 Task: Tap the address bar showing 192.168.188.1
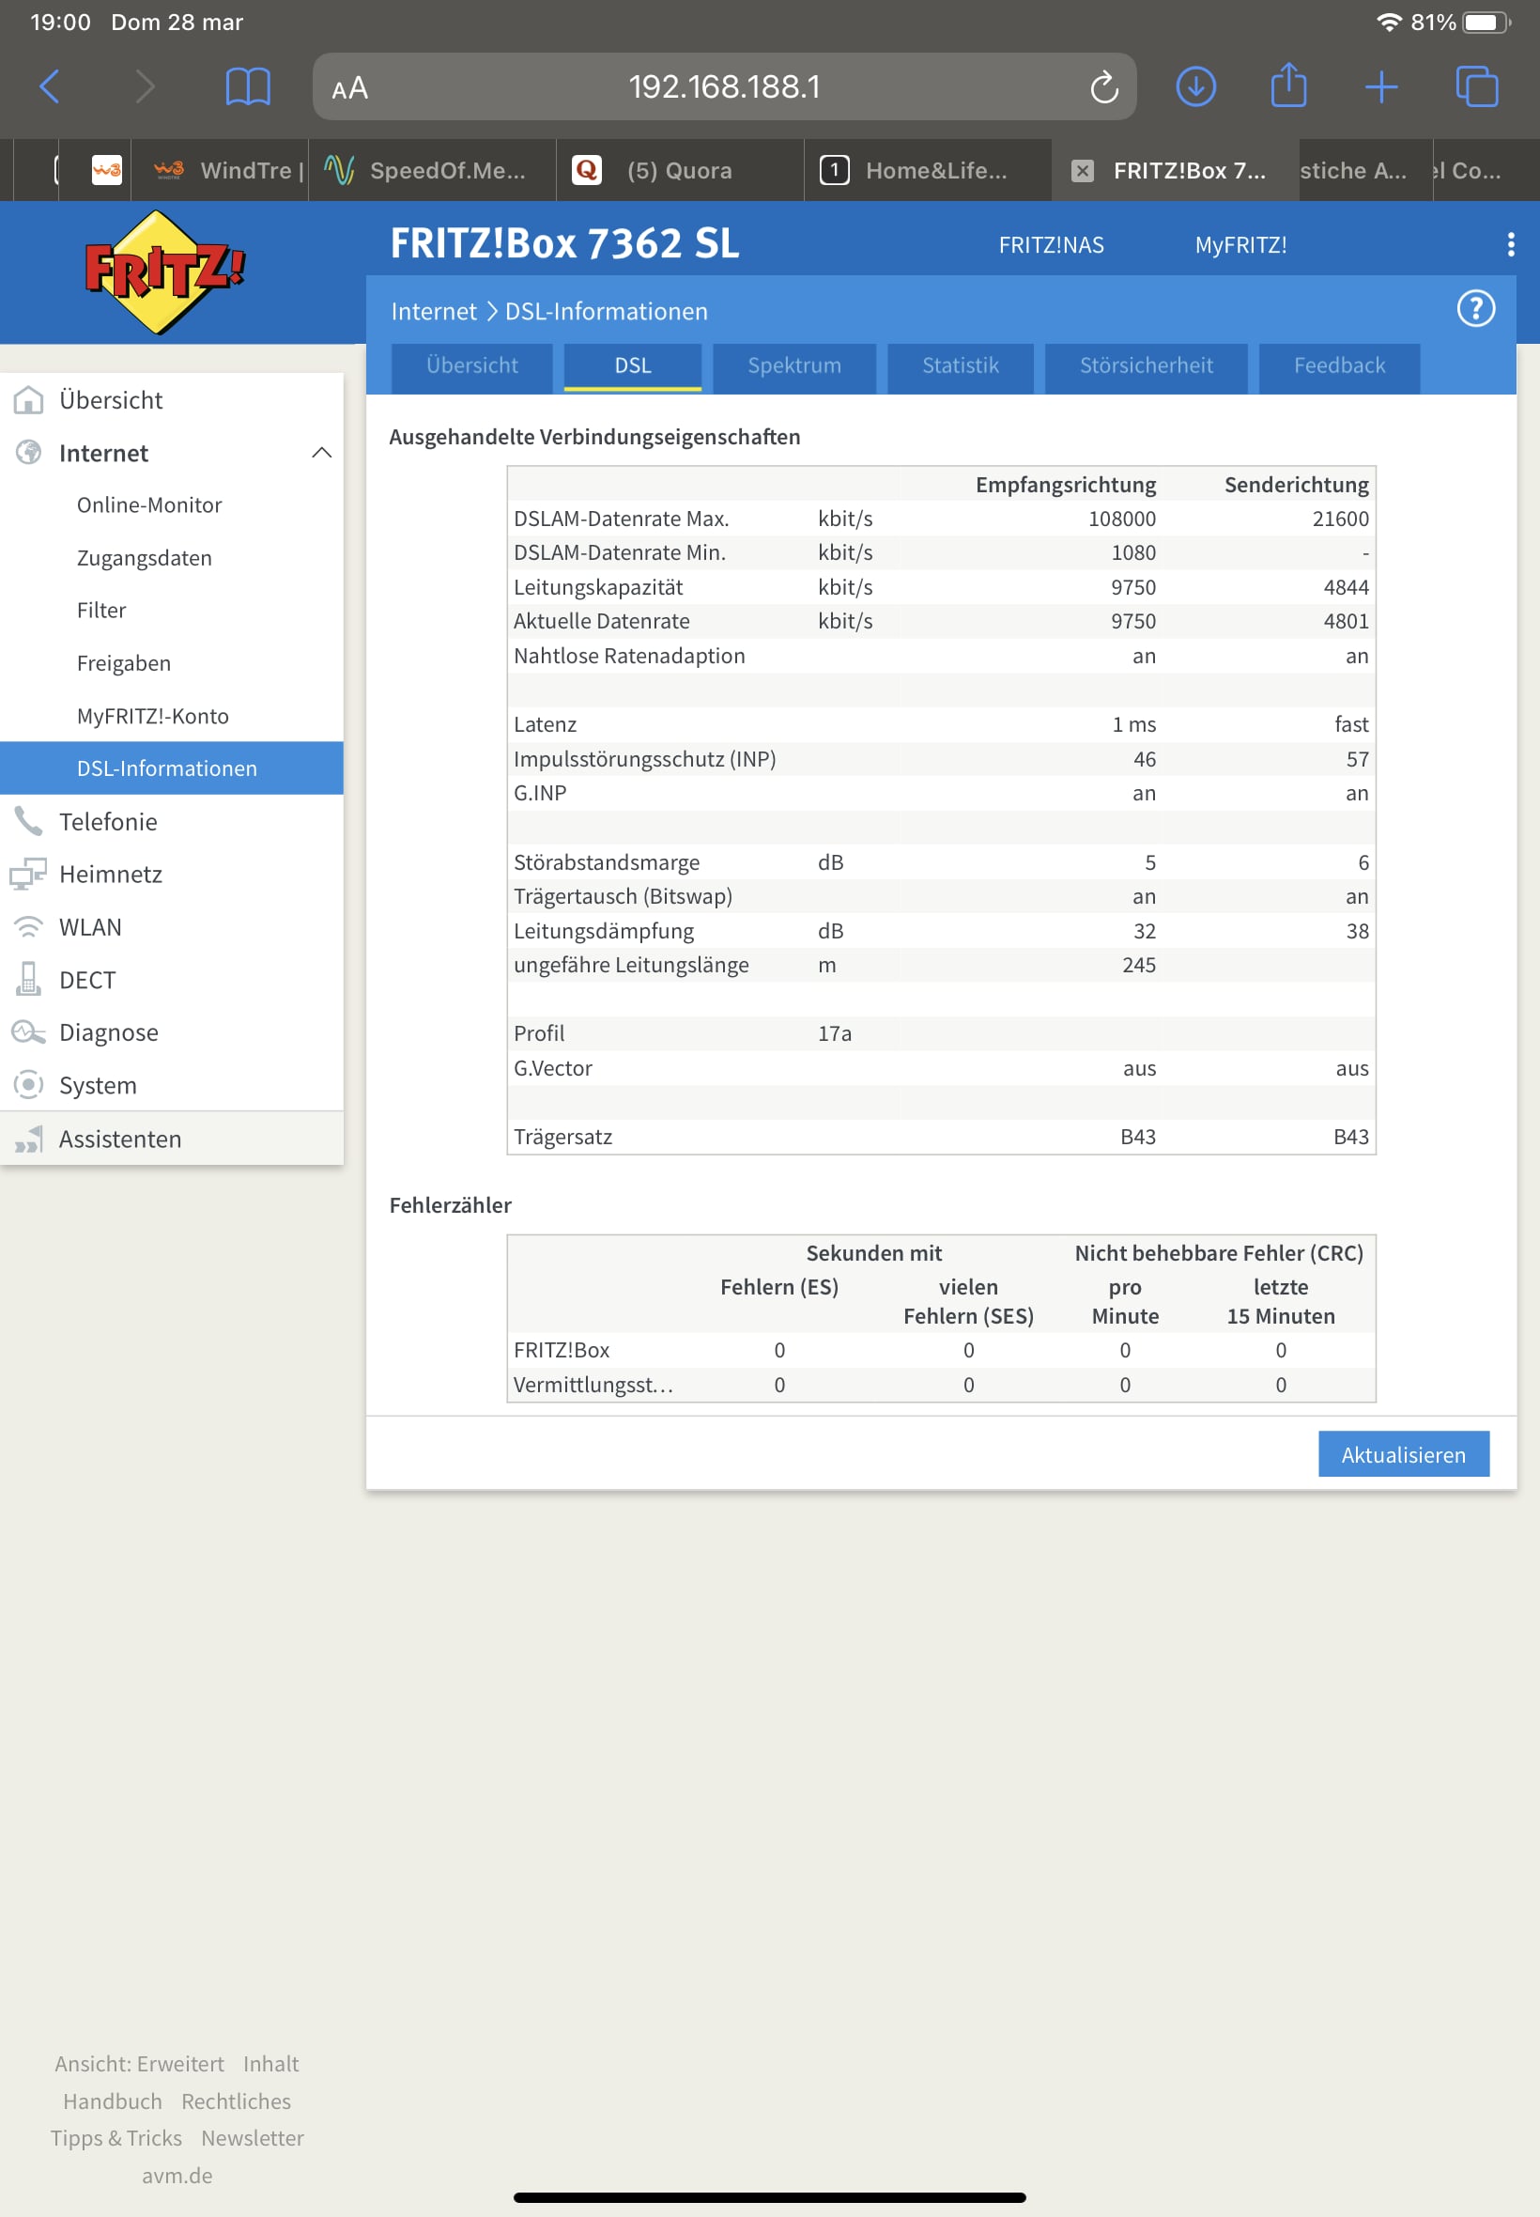point(724,86)
